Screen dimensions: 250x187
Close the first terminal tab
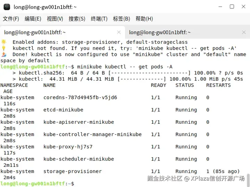(119, 32)
